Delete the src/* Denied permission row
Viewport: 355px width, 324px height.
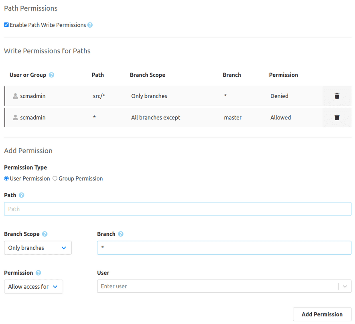pos(337,96)
